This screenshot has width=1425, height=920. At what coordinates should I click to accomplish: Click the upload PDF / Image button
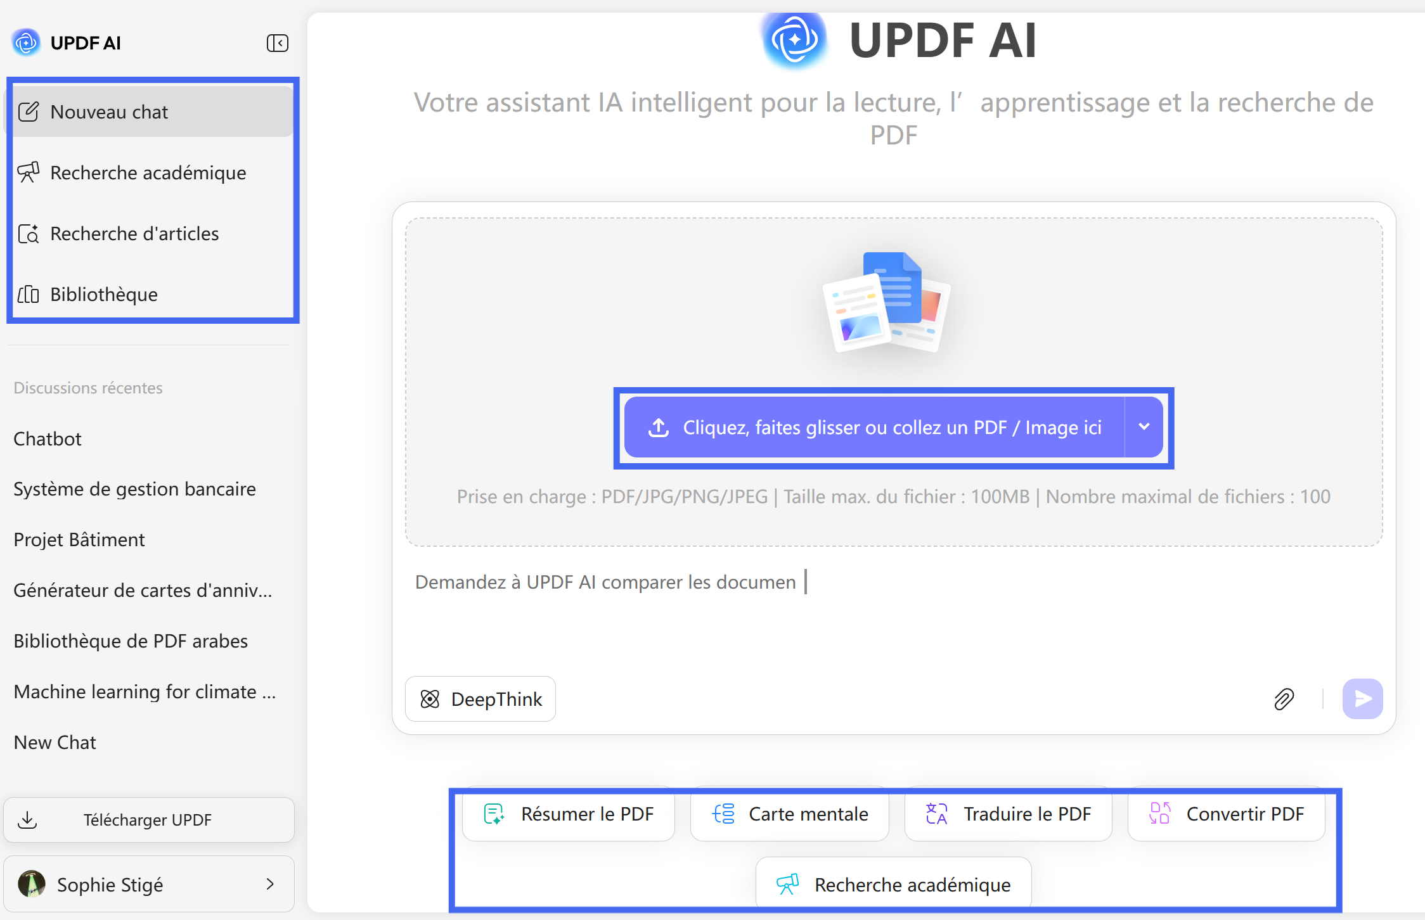[875, 428]
